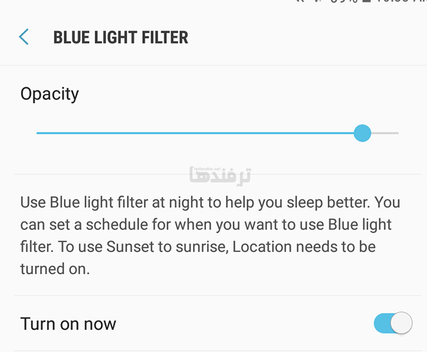Tap the BLUE LIGHT FILTER title
The height and width of the screenshot is (352, 427).
tap(121, 37)
